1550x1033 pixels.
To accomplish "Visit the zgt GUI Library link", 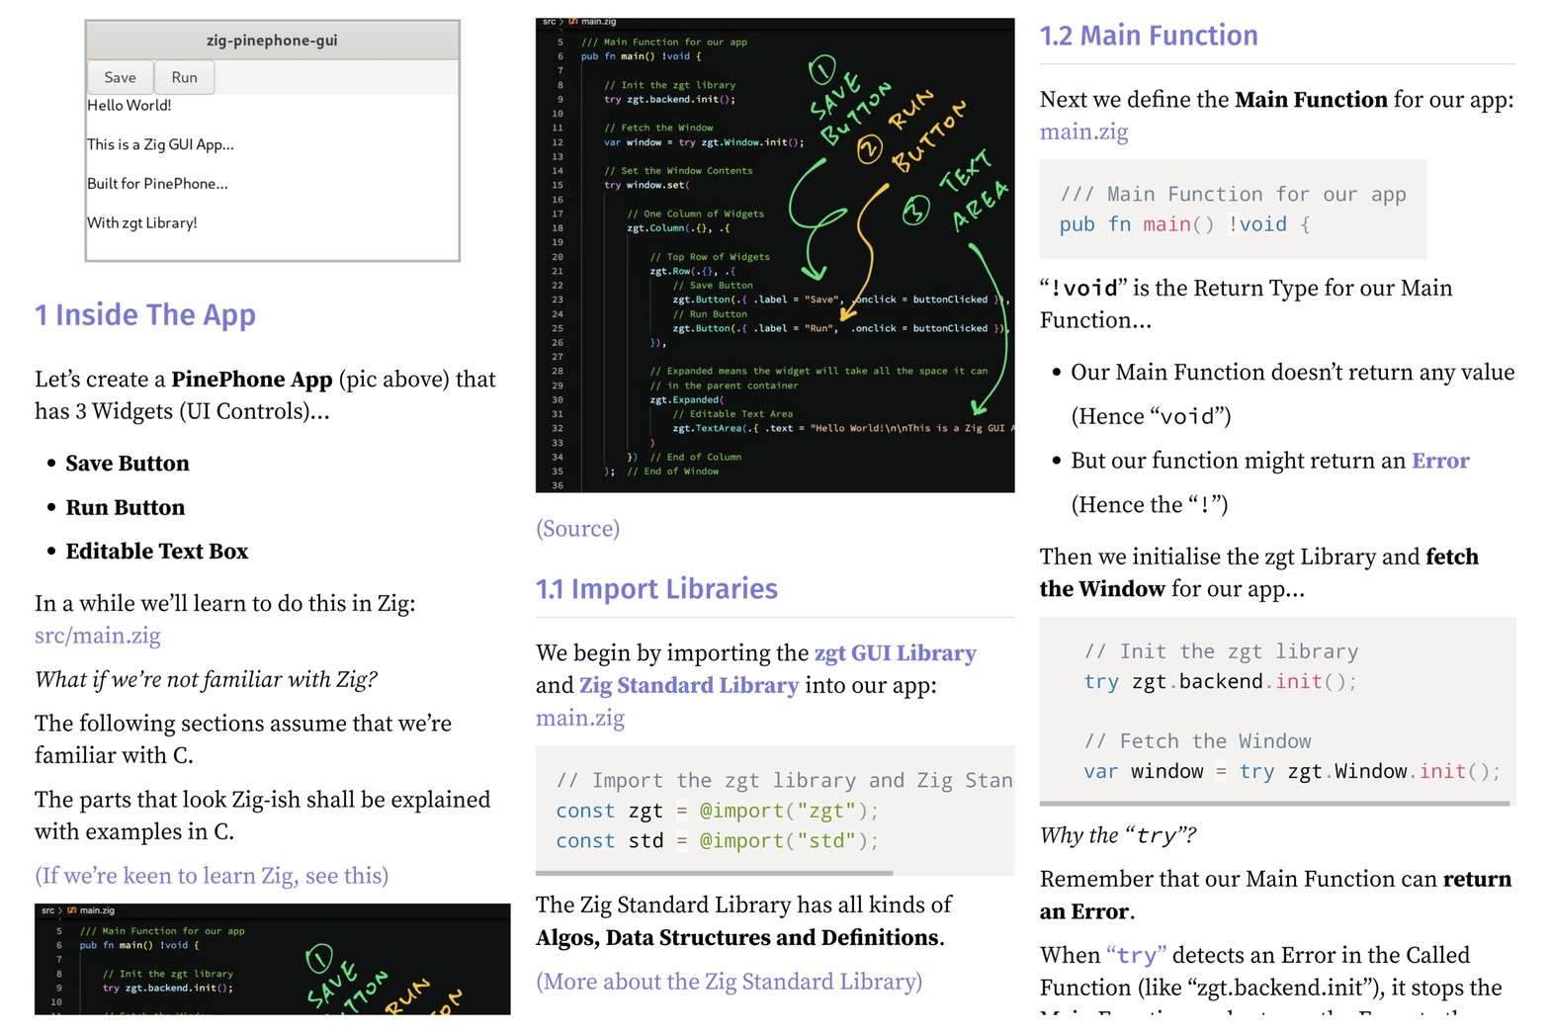I will [x=895, y=653].
